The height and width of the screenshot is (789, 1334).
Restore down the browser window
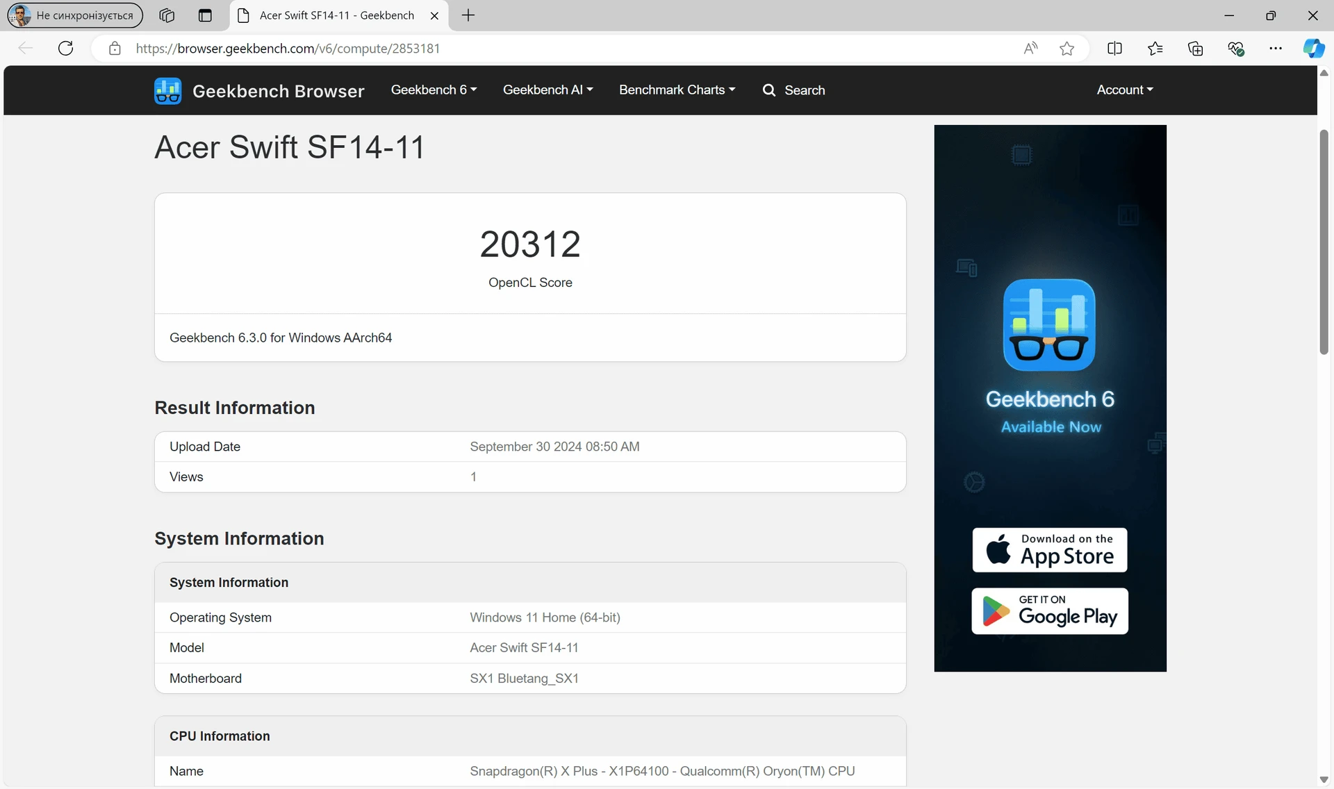tap(1271, 15)
